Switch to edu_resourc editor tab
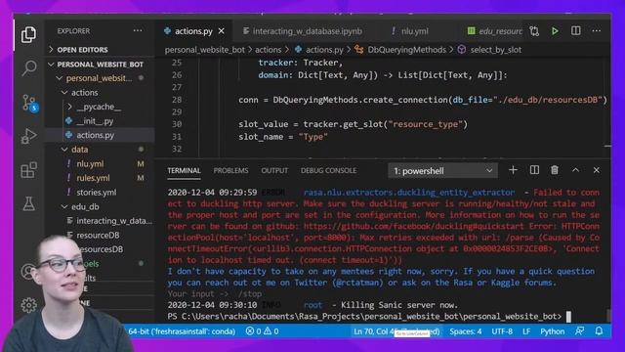This screenshot has height=352, width=625. click(x=494, y=31)
